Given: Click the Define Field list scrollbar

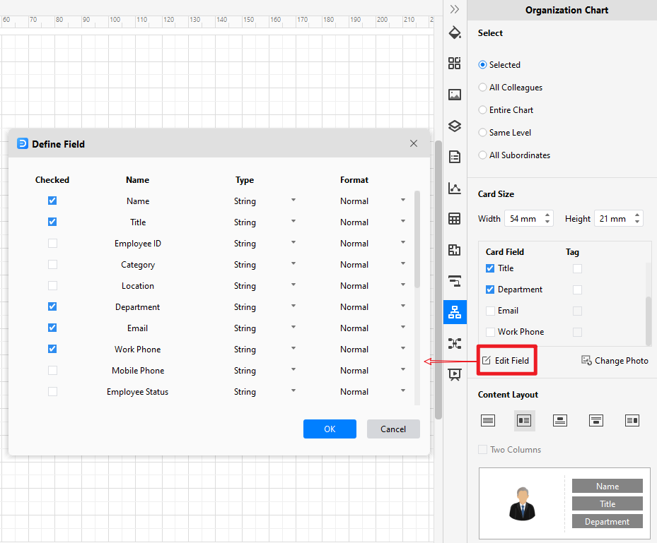Looking at the screenshot, I should (417, 239).
